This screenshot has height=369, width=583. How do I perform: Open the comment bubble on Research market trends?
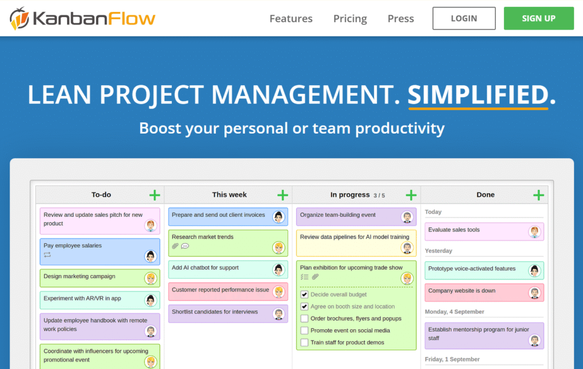pyautogui.click(x=185, y=246)
